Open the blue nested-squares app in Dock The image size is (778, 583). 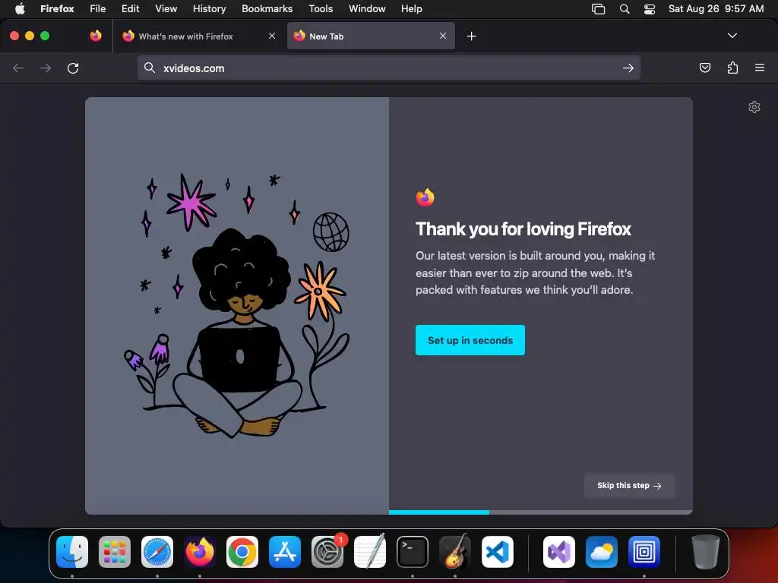(x=644, y=551)
